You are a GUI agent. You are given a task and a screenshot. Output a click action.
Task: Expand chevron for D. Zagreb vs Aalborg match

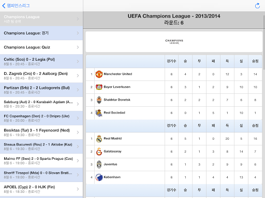coord(78,76)
